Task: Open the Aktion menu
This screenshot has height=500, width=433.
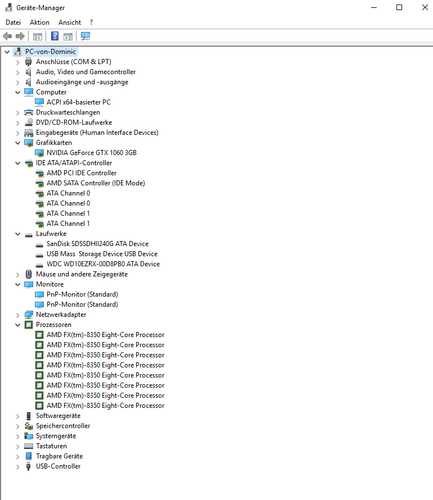Action: point(39,22)
